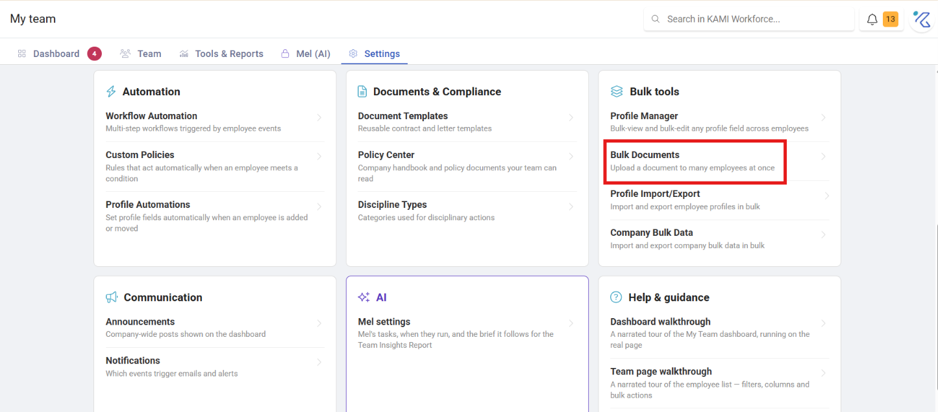
Task: Click the chevron next to Announcements
Action: point(319,323)
